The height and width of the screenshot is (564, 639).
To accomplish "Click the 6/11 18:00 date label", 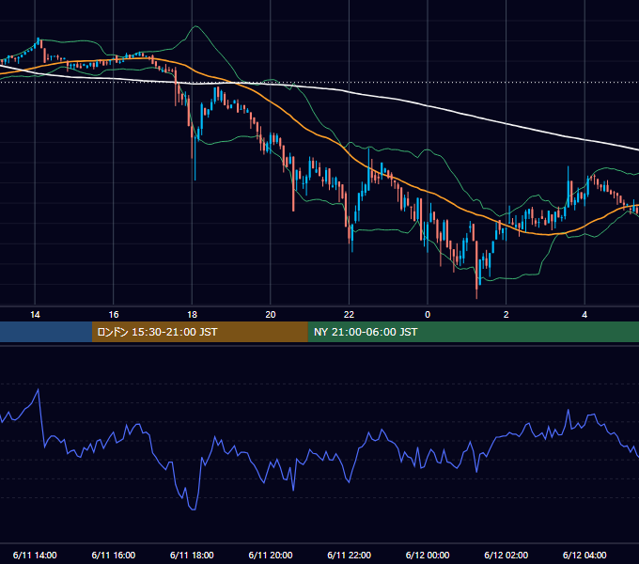I will coord(192,555).
